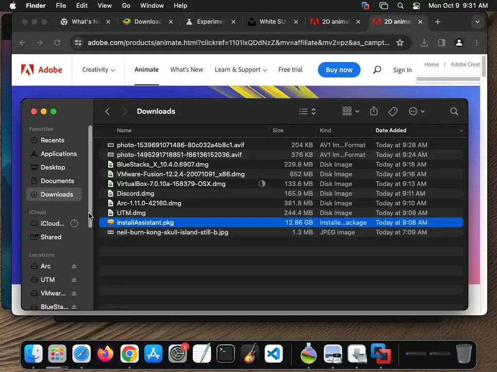Open Finder list view switcher dropdown
497x372 pixels.
point(307,111)
